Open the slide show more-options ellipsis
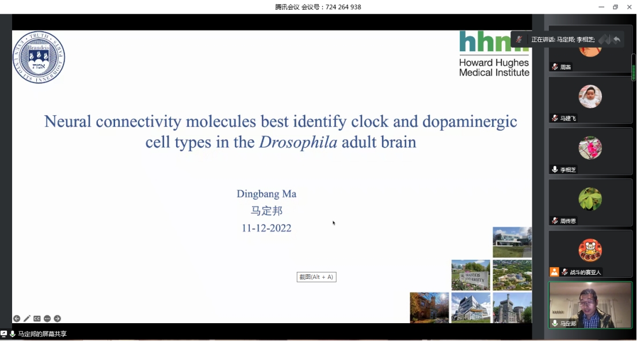 tap(47, 319)
